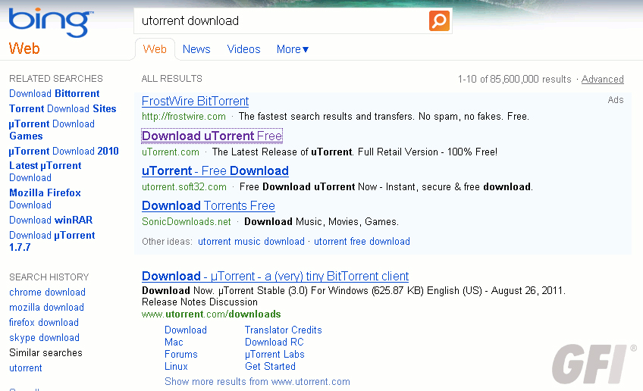
Task: Show more results from www.utorrent.com
Action: pyautogui.click(x=258, y=382)
